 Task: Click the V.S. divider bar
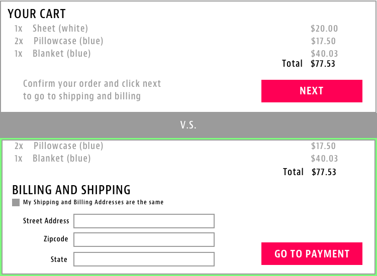point(189,125)
